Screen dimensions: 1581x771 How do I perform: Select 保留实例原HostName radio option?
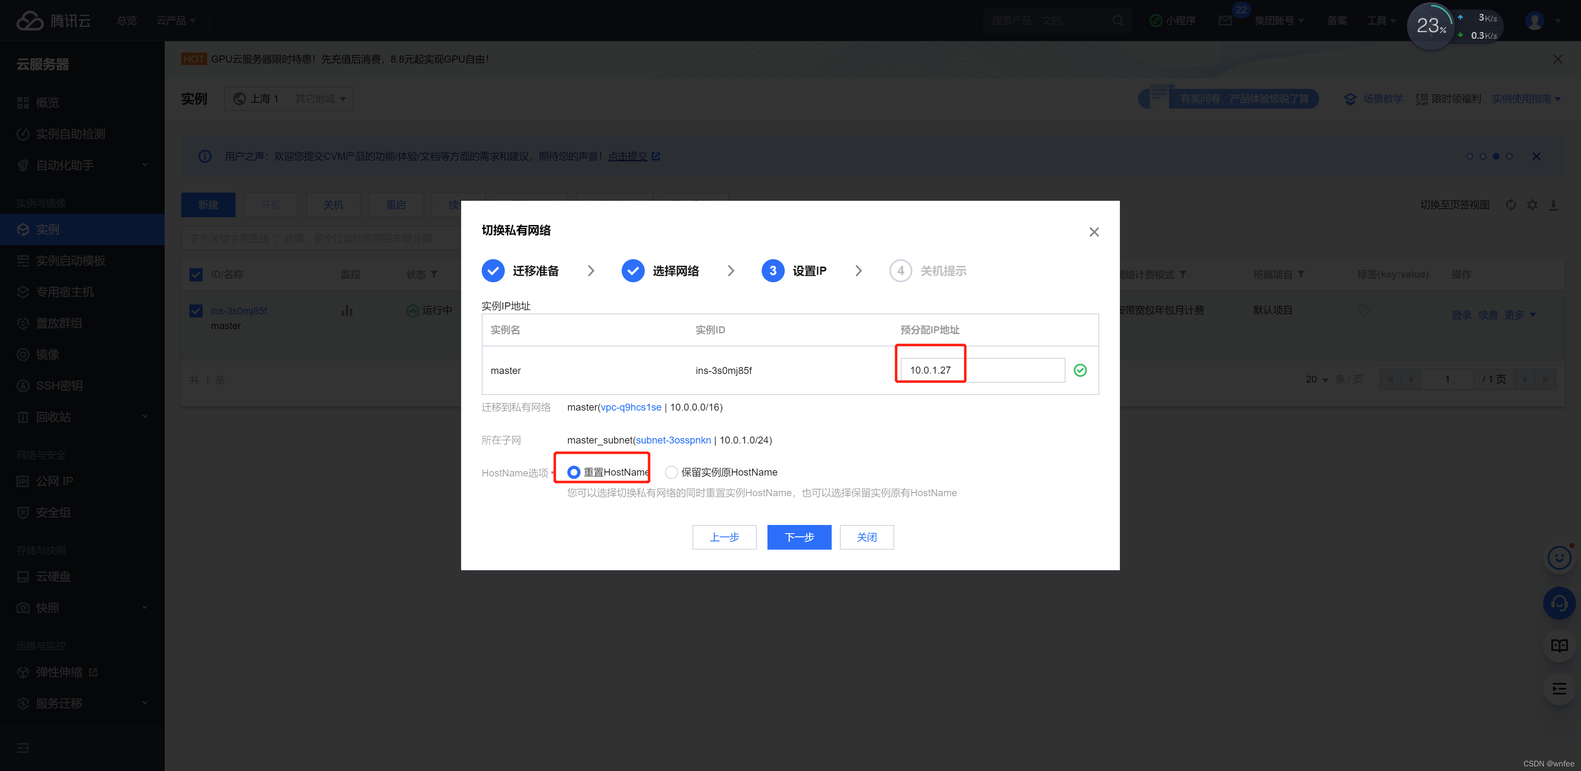pos(672,472)
